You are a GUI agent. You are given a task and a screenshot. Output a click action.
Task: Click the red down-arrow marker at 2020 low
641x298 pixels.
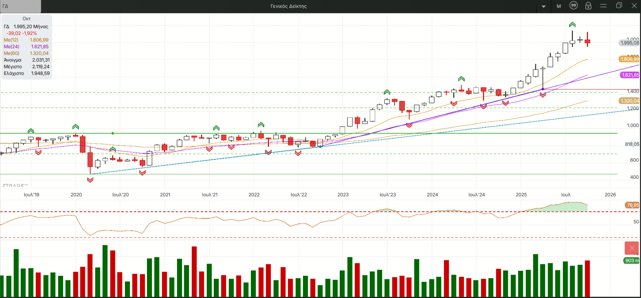click(90, 180)
